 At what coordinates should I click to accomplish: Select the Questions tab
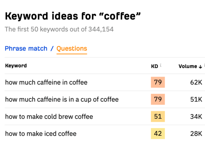72,48
